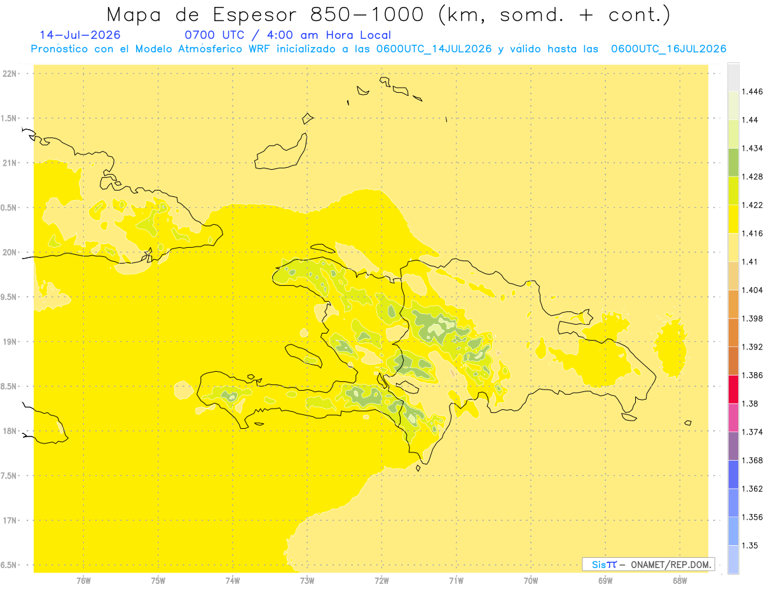Click the latitude axis label '22N'
Viewport: 763px width, 589px height.
point(10,74)
